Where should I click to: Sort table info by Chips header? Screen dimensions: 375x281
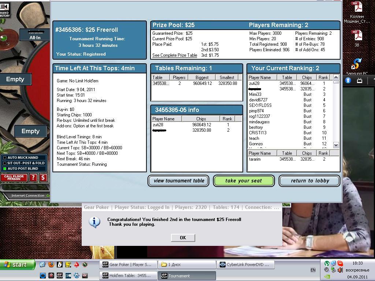[x=201, y=119]
